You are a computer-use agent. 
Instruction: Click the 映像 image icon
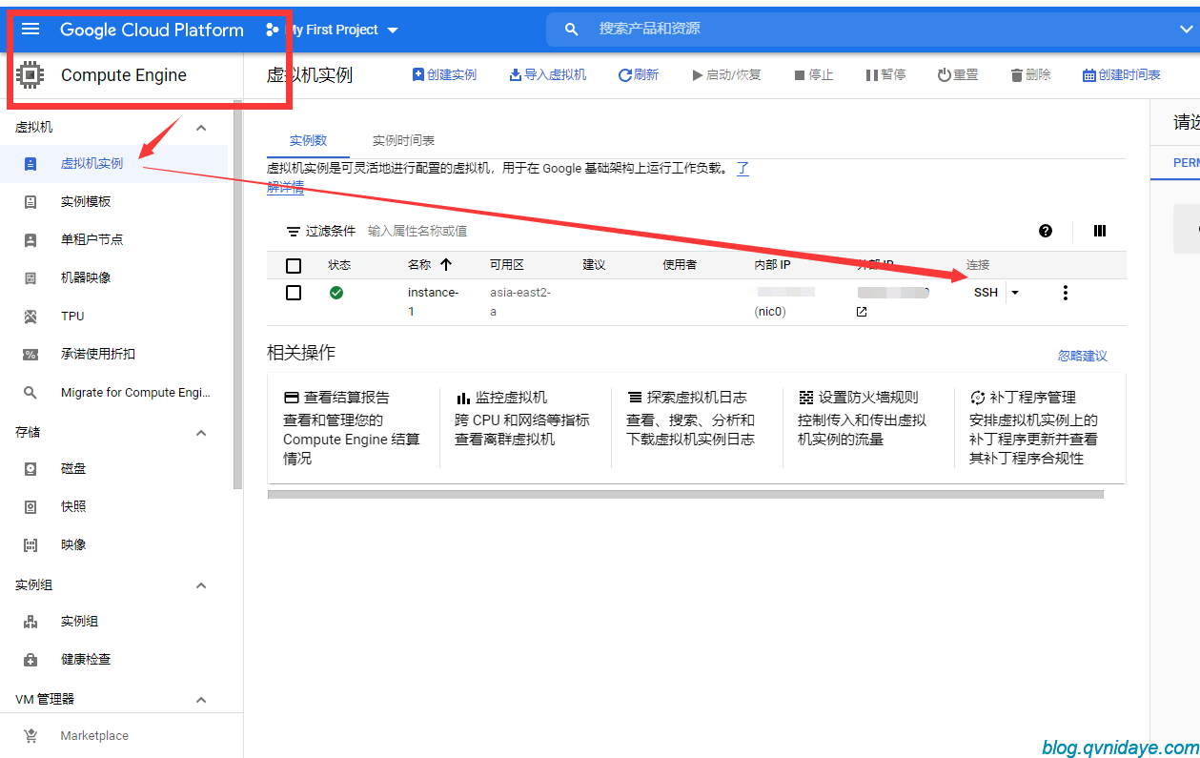click(31, 544)
